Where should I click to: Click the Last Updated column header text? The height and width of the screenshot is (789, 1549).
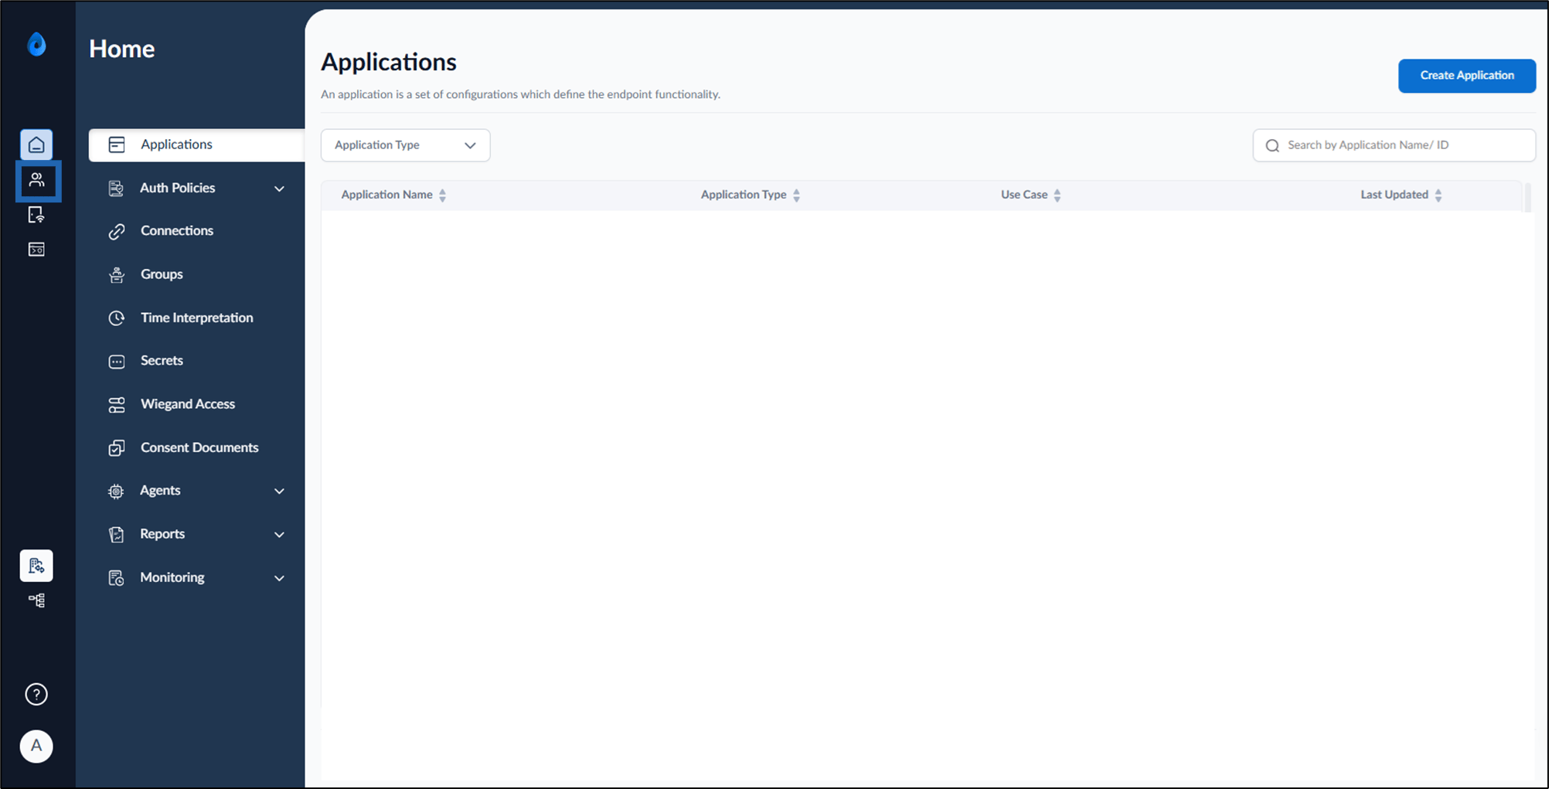[1394, 195]
